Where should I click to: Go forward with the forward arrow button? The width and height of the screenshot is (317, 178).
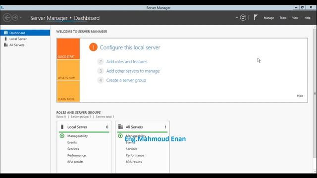(x=15, y=18)
